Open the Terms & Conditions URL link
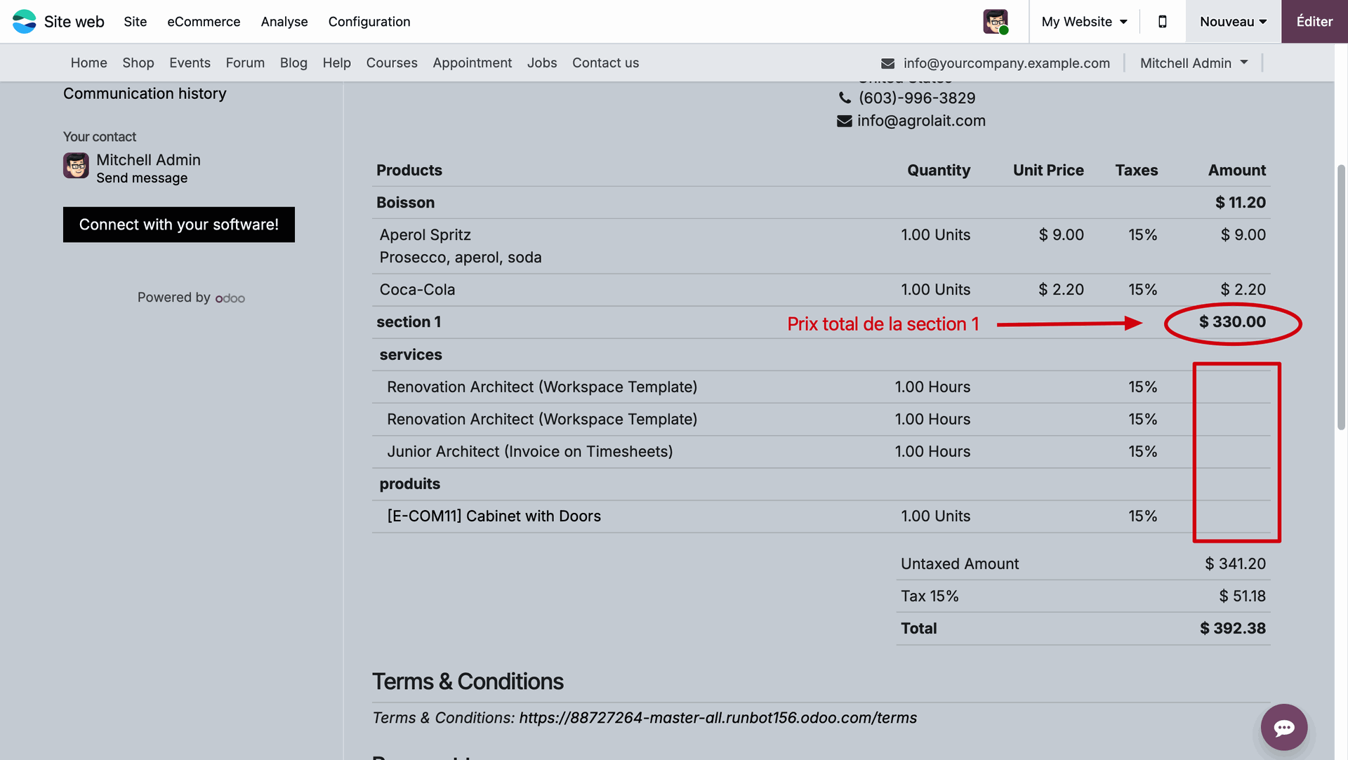 click(718, 718)
